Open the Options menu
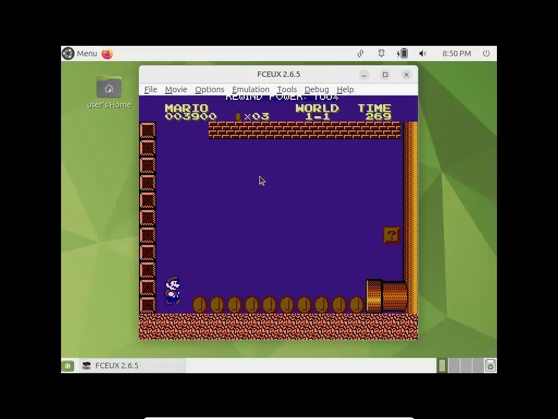Screen dimensions: 558x419 pyautogui.click(x=210, y=89)
